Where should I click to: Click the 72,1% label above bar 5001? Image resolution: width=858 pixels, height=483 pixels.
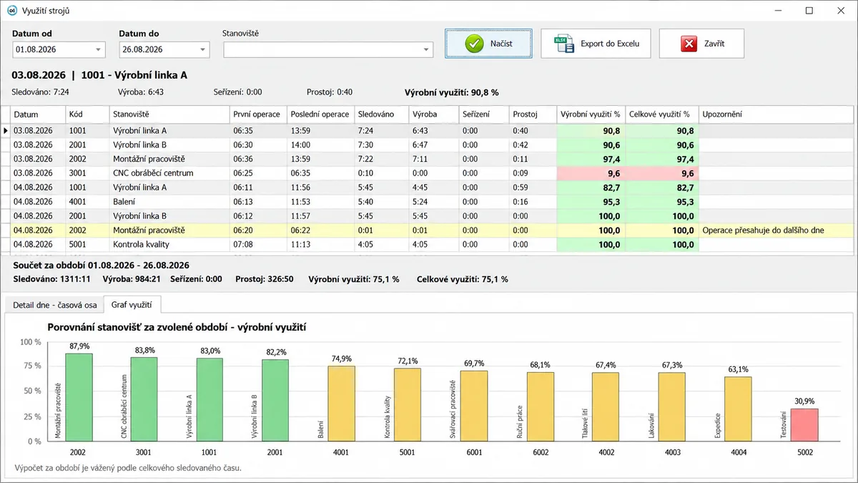click(408, 361)
